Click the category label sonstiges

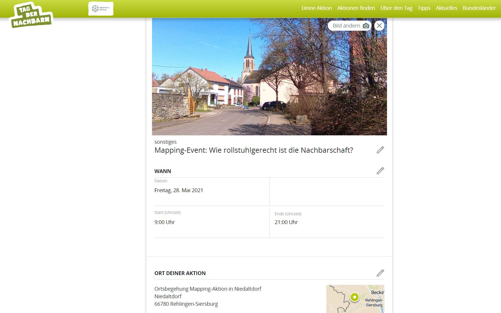click(165, 142)
